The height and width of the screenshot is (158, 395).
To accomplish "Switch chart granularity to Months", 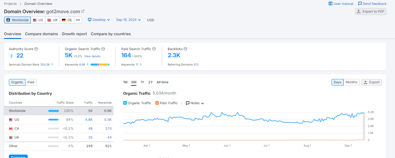I will 351,82.
